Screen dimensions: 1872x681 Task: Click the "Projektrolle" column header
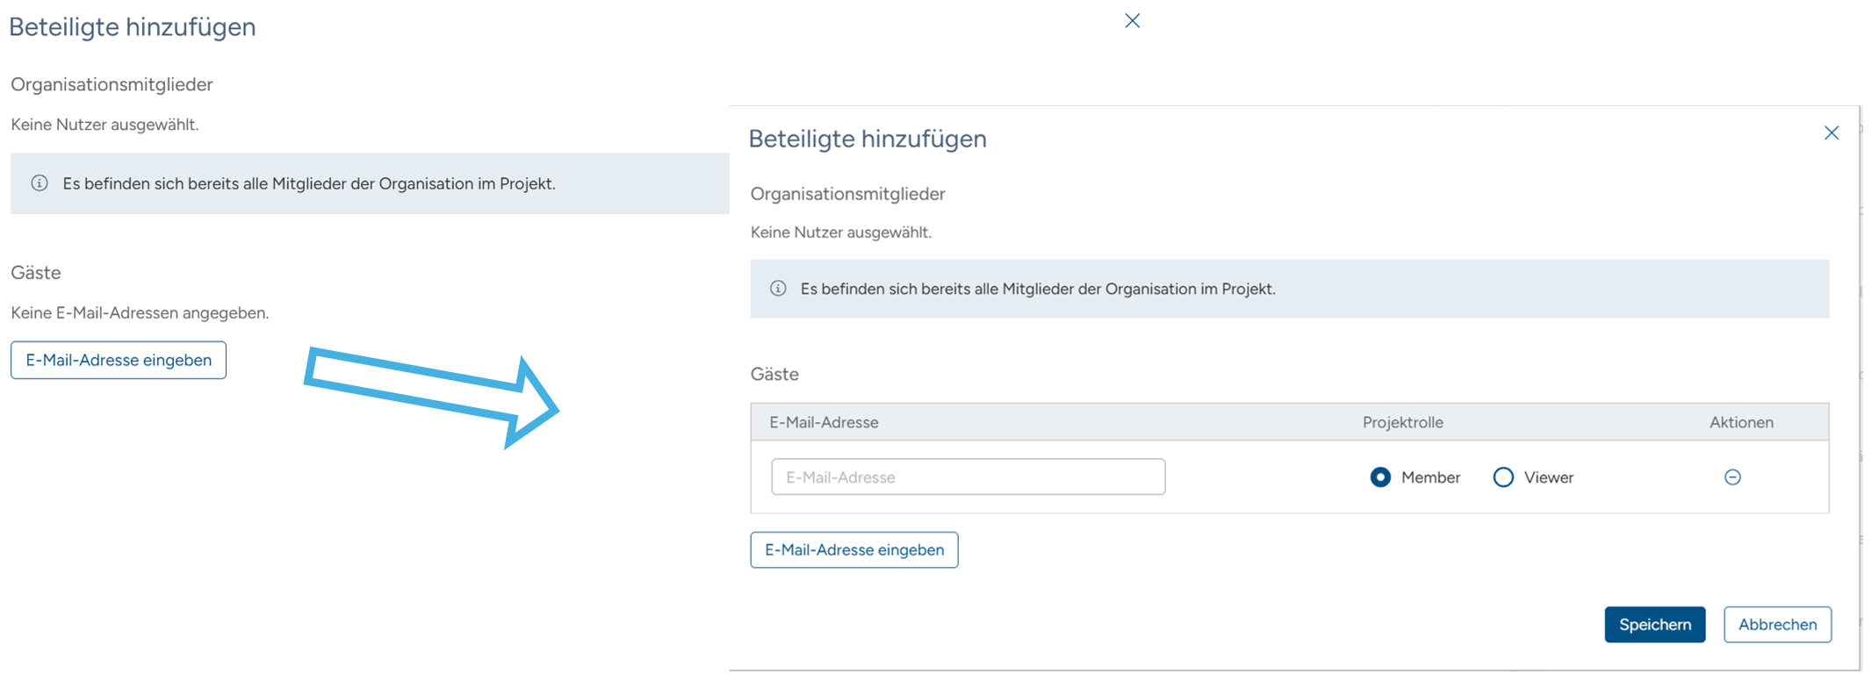(1402, 423)
